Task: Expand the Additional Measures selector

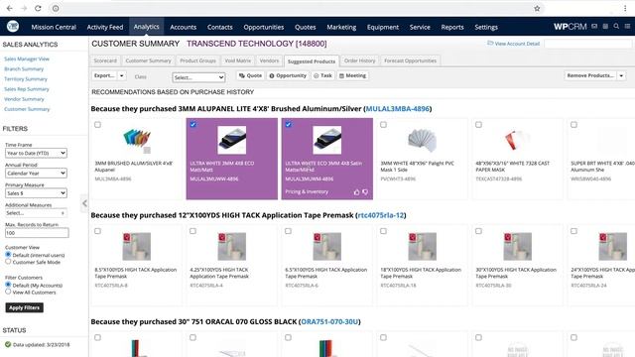Action: (36, 213)
